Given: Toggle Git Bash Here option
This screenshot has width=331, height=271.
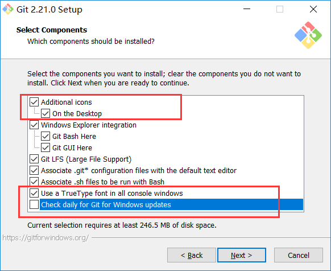Looking at the screenshot, I should (45, 136).
